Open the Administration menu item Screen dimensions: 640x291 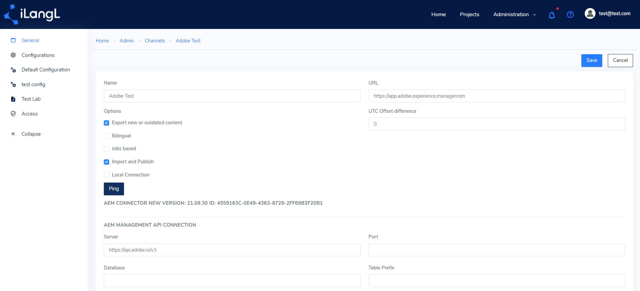[511, 14]
